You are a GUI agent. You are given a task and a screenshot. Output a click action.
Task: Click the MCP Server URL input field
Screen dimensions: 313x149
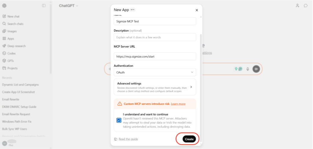155,56
